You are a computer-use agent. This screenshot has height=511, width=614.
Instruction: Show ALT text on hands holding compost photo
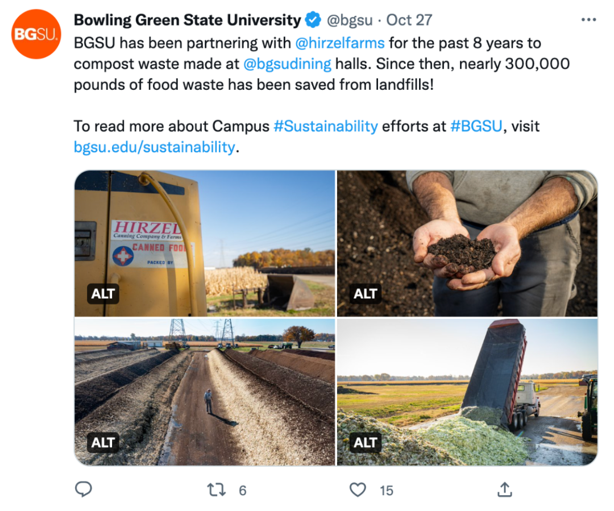click(x=365, y=294)
